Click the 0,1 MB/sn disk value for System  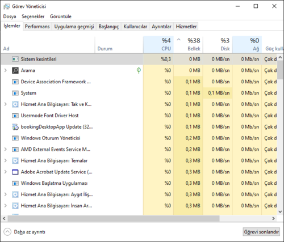click(x=219, y=93)
